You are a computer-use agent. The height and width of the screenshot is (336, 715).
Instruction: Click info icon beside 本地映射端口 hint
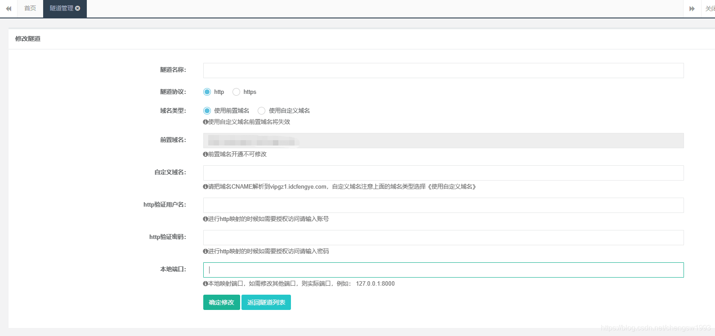pyautogui.click(x=206, y=284)
